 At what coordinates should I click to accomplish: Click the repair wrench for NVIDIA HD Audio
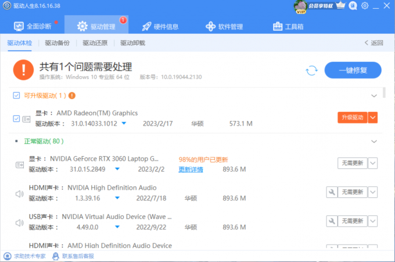332,192
